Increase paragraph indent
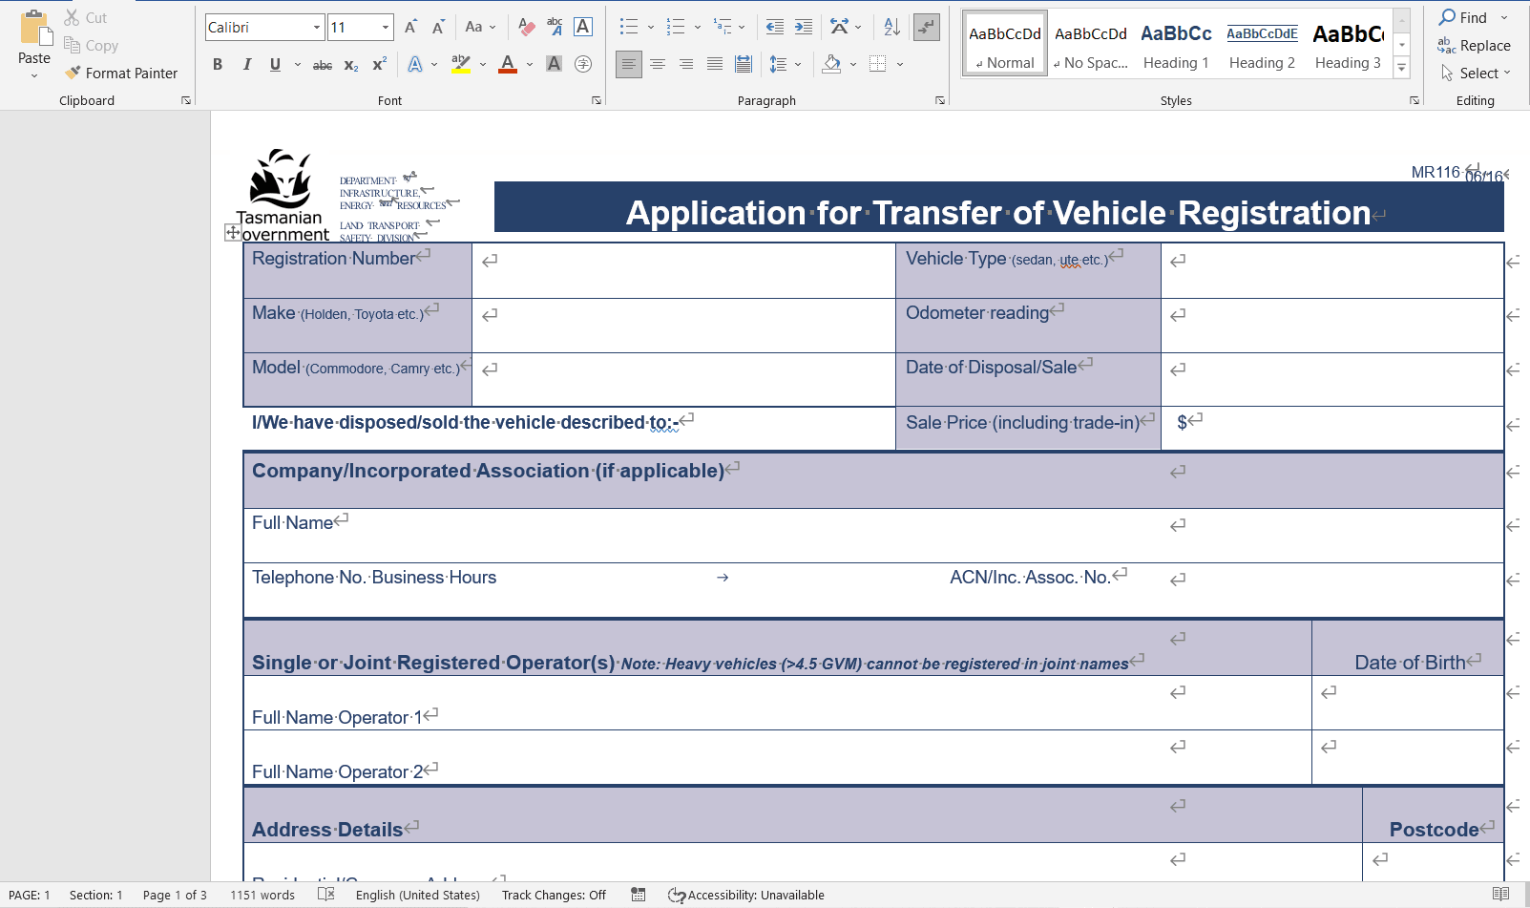The width and height of the screenshot is (1530, 908). [804, 27]
